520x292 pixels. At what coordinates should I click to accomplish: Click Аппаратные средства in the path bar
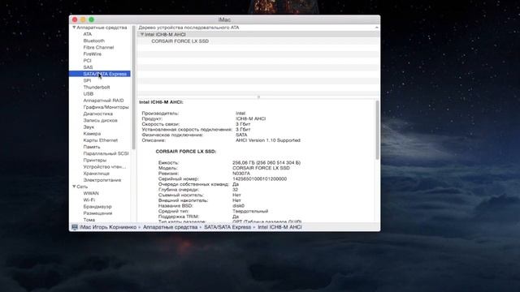(170, 227)
